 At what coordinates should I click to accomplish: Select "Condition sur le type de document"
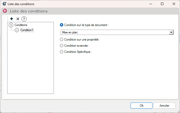click(x=61, y=25)
